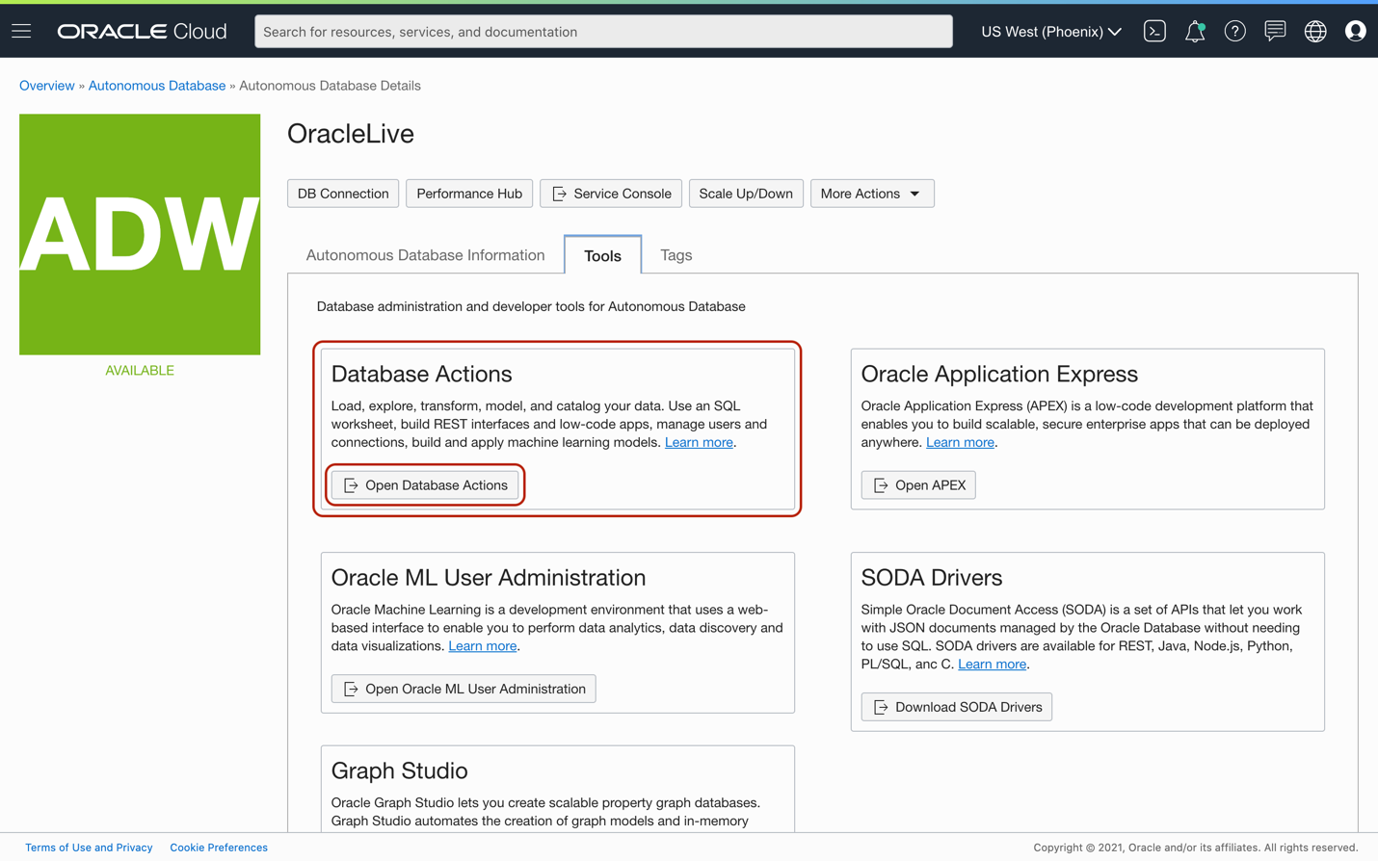Click the Download SODA Drivers button
The width and height of the screenshot is (1378, 861).
tap(956, 707)
